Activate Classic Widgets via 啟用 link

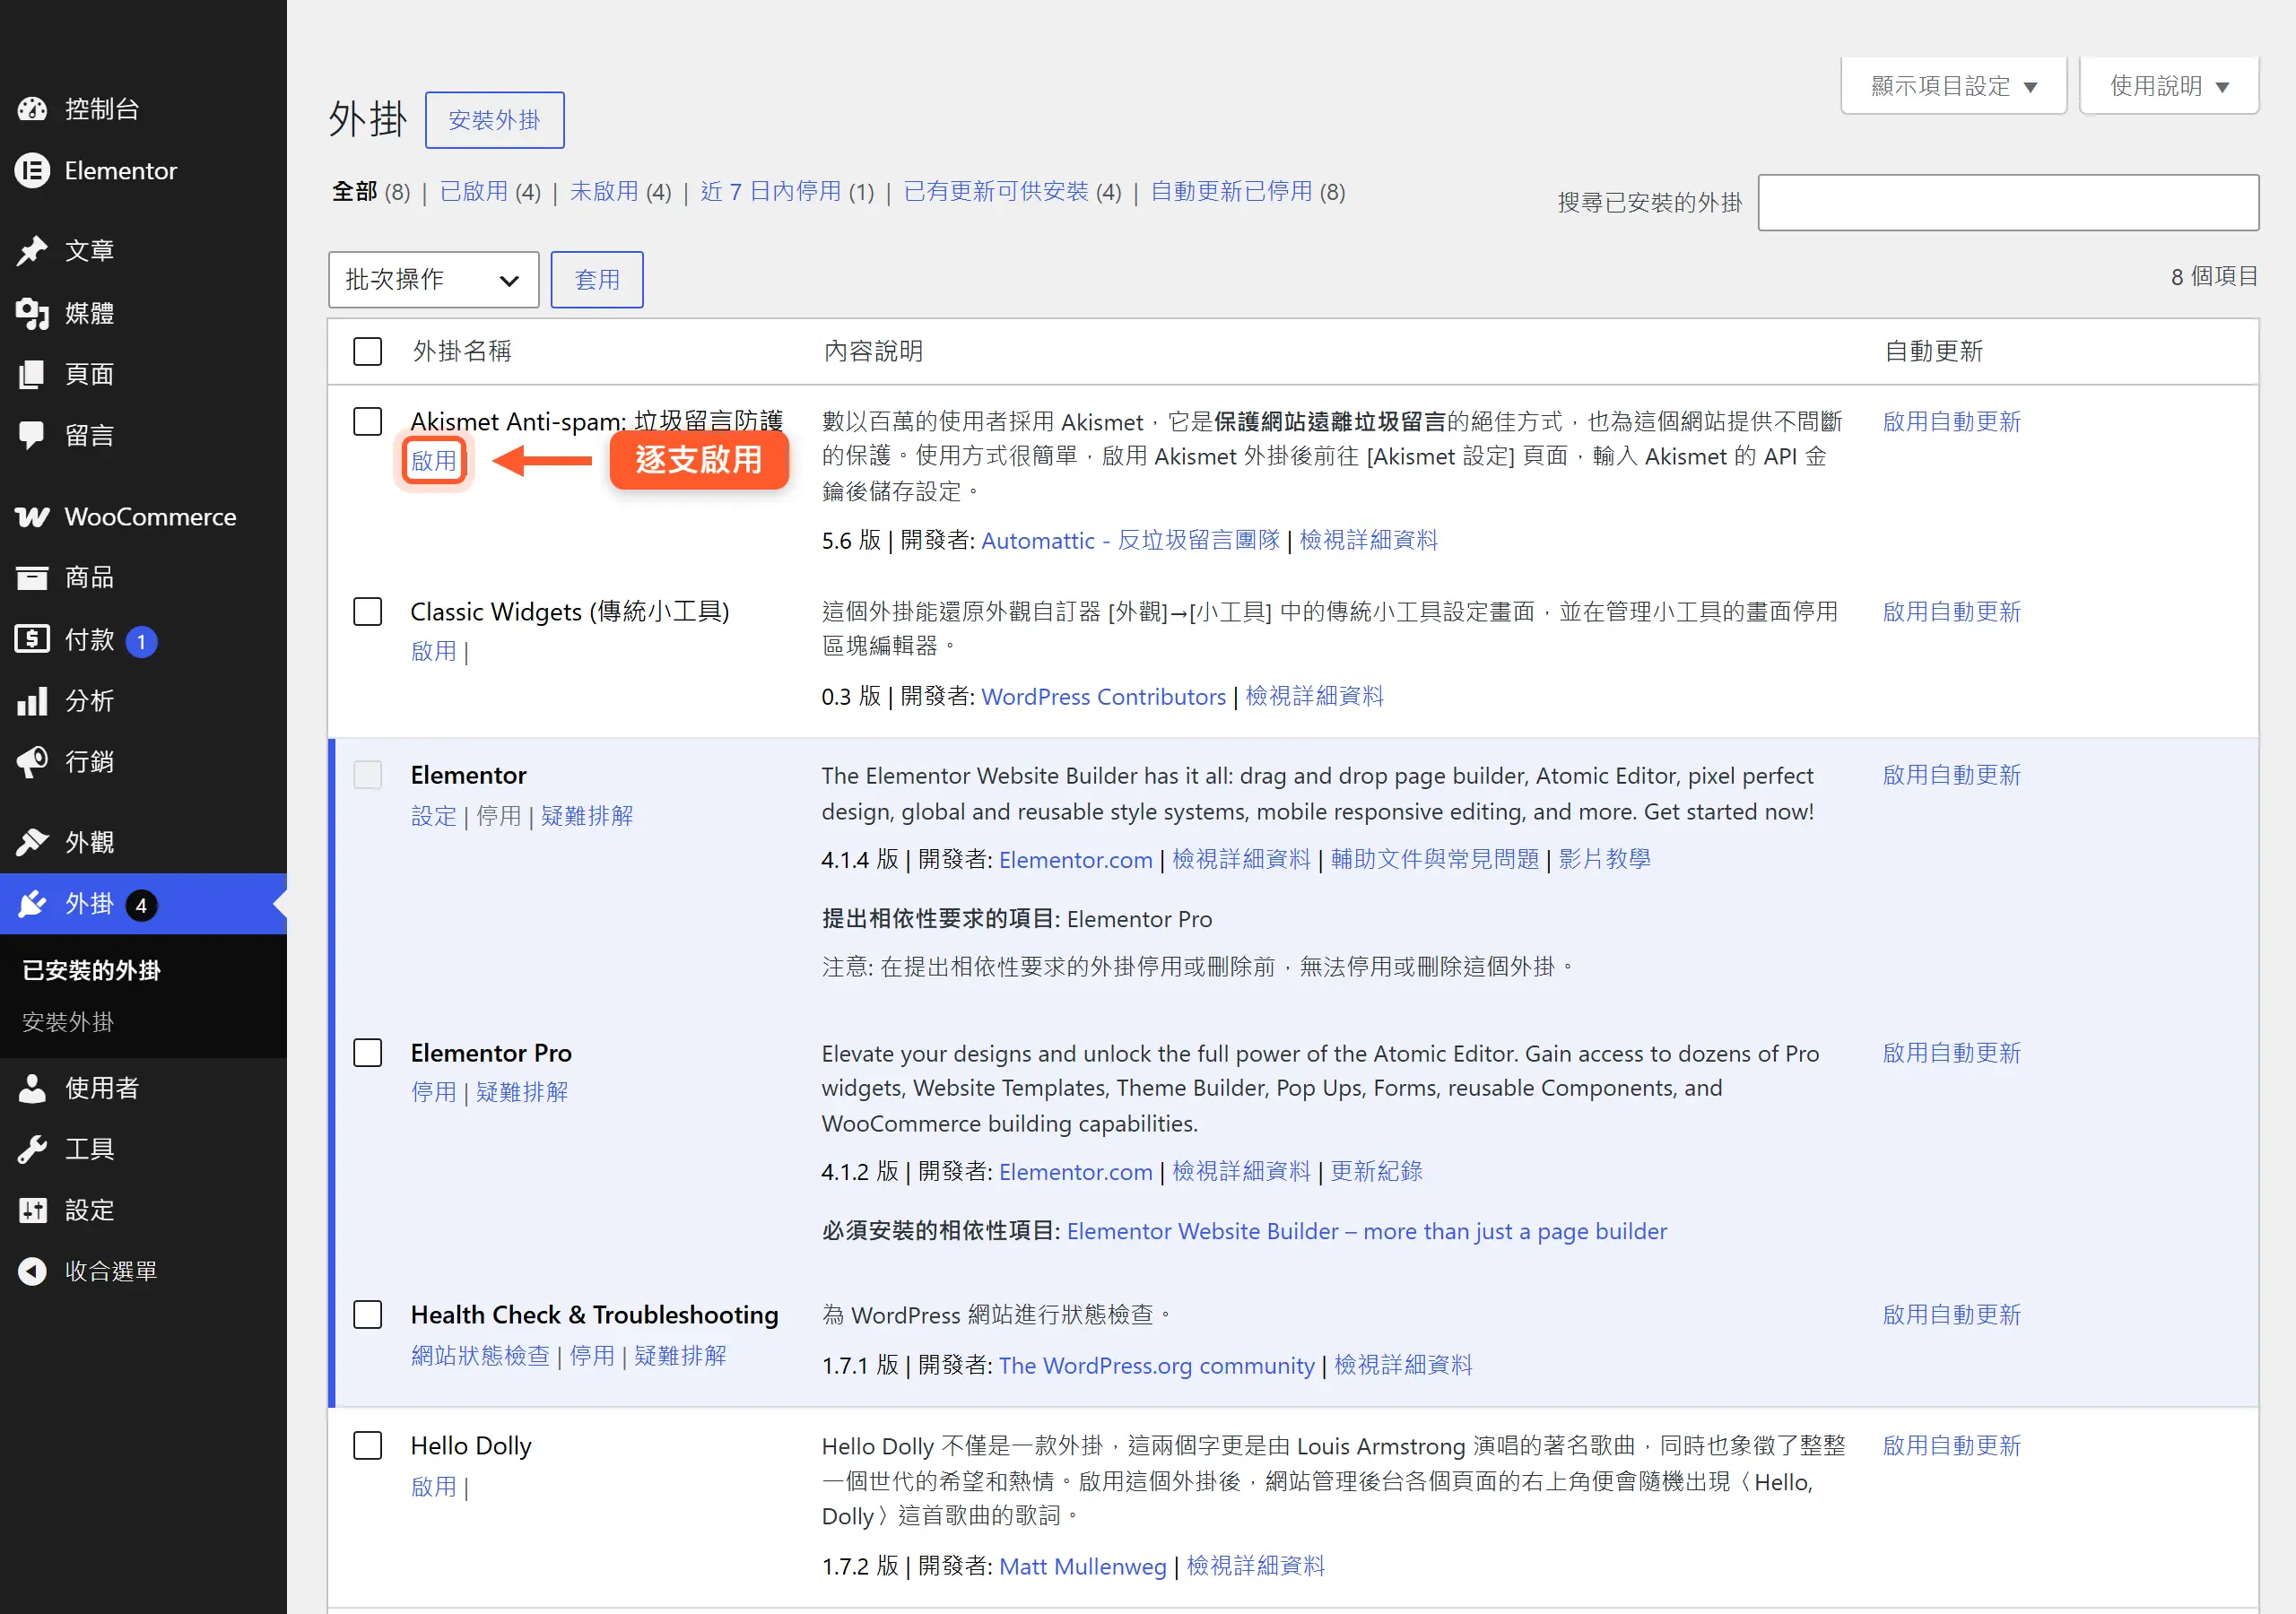tap(433, 651)
